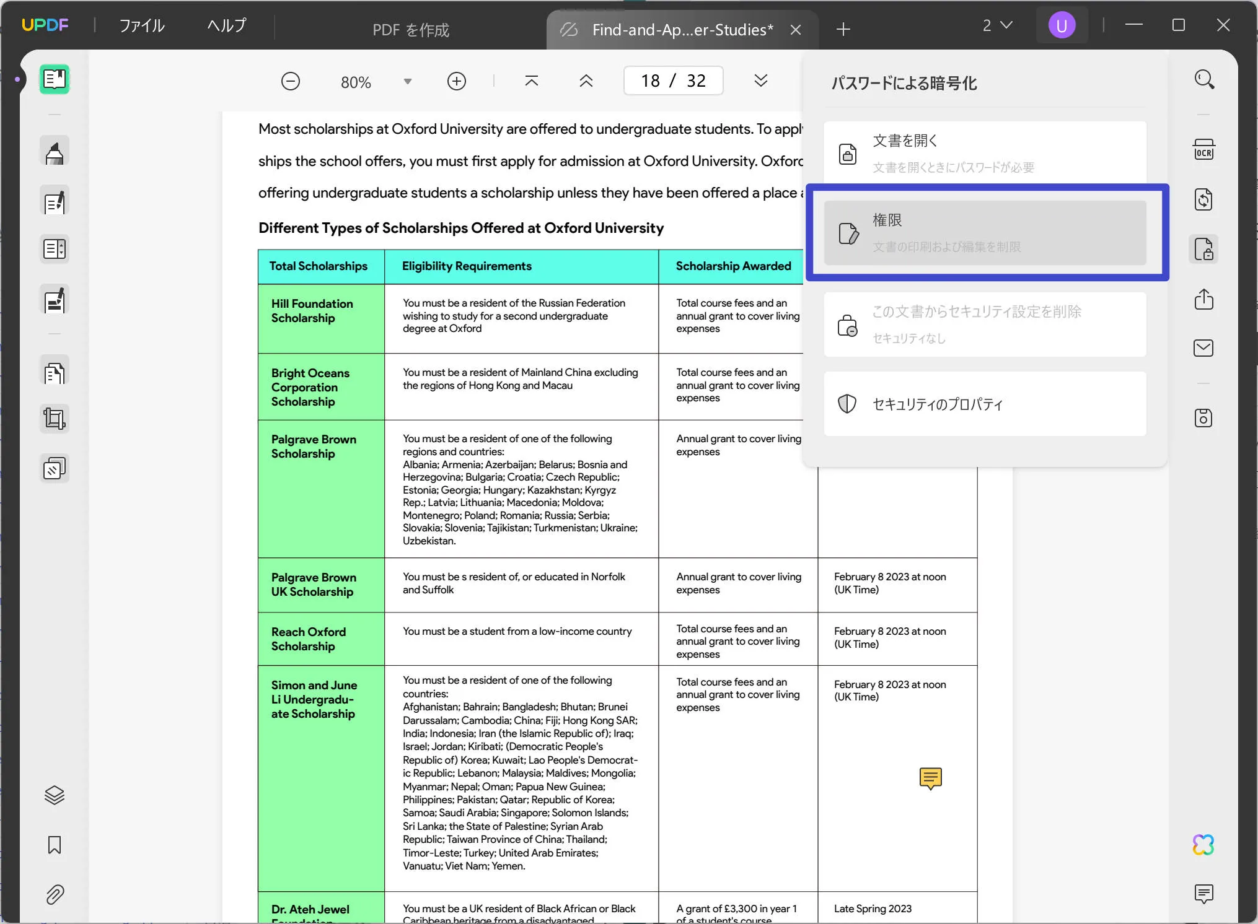This screenshot has width=1258, height=924.
Task: Click the Hill Foundation Scholarship cell
Action: tap(321, 318)
